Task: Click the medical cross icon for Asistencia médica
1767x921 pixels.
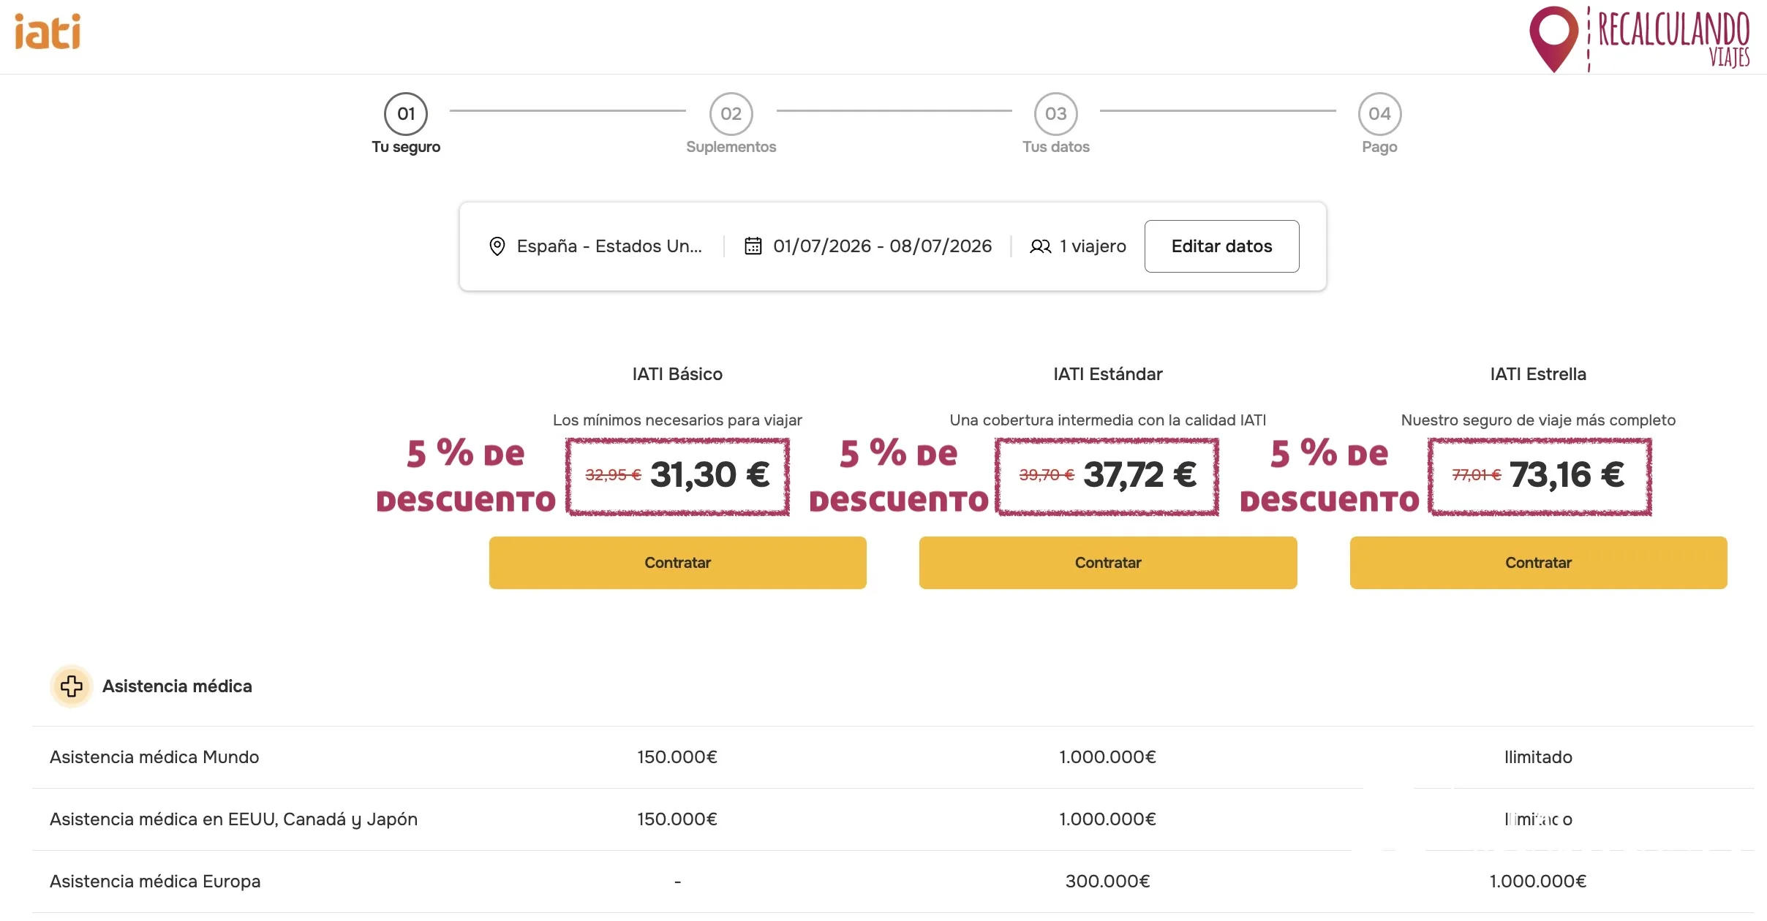Action: [x=72, y=686]
